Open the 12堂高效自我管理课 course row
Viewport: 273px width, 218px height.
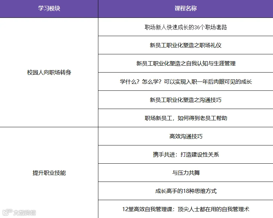coord(186,209)
